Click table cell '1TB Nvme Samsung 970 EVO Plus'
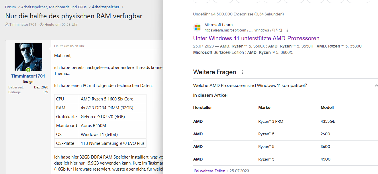Viewport: 378px width, 174px height. [x=113, y=143]
